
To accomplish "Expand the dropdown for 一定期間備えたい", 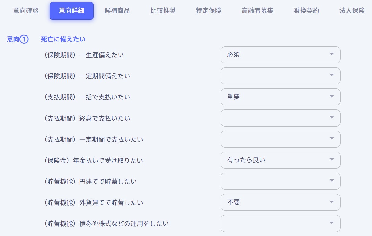I will point(280,76).
